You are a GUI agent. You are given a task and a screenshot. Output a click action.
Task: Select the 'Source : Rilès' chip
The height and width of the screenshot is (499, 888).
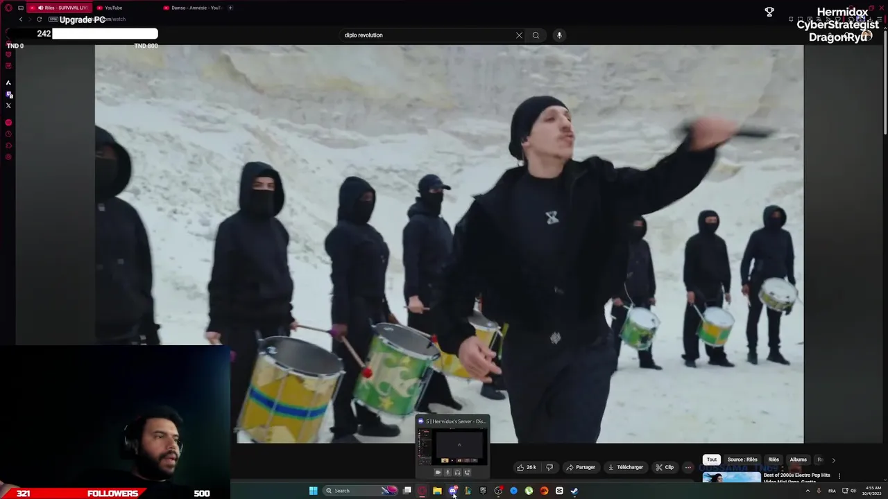742,459
